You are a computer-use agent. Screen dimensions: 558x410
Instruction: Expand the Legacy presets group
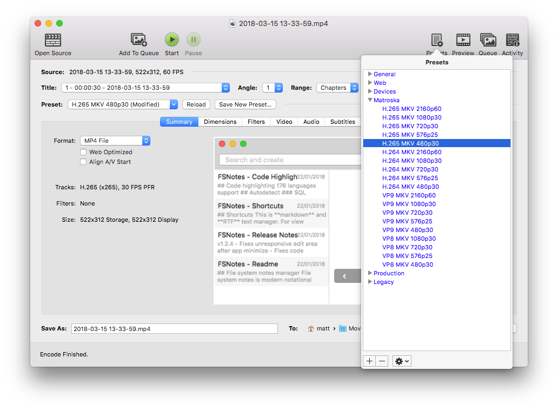tap(370, 282)
